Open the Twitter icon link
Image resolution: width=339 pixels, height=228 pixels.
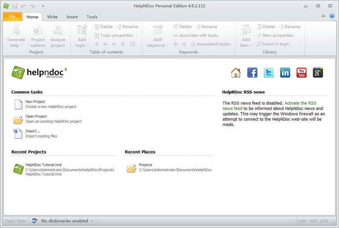click(x=269, y=73)
